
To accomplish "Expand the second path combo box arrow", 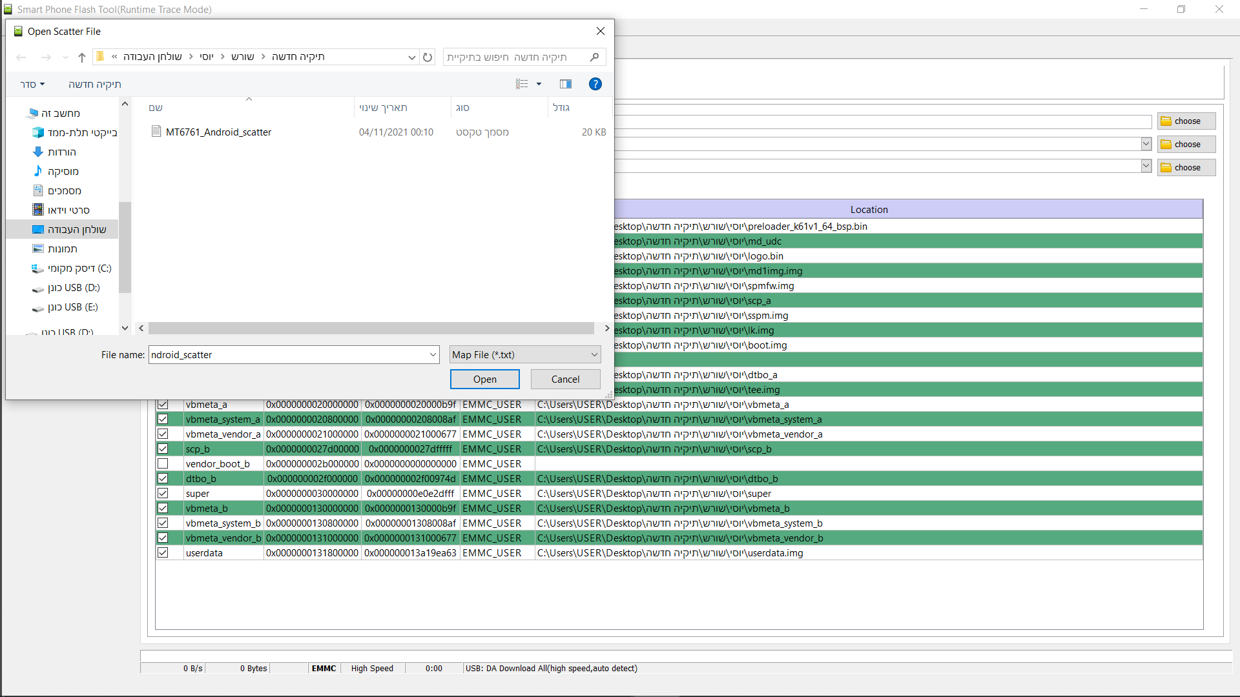I will (x=1146, y=144).
